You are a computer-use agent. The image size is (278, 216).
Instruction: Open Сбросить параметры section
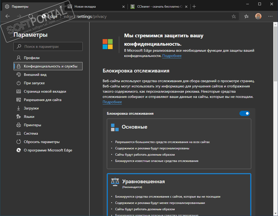point(41,142)
